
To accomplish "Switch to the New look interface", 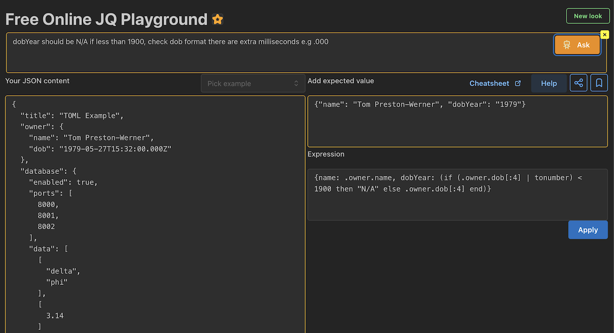I will [x=587, y=16].
